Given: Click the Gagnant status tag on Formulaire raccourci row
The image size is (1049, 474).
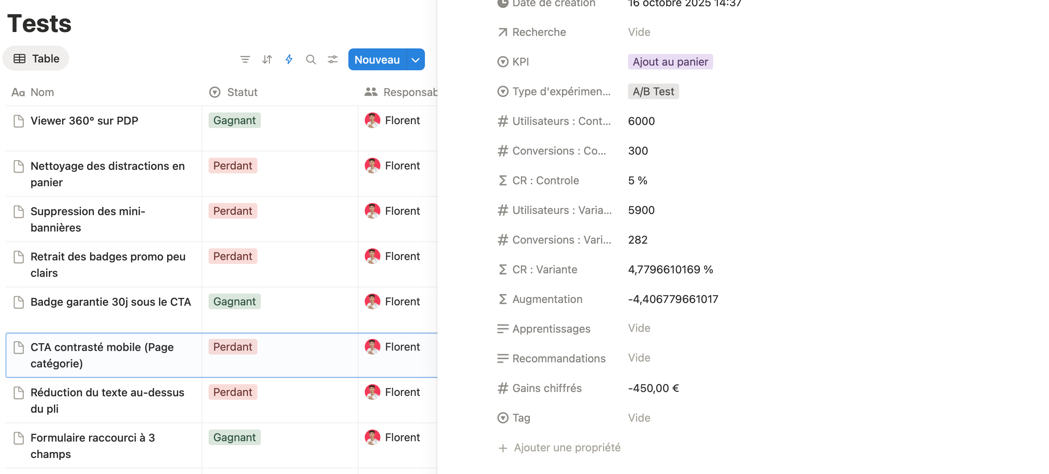Looking at the screenshot, I should (x=234, y=437).
